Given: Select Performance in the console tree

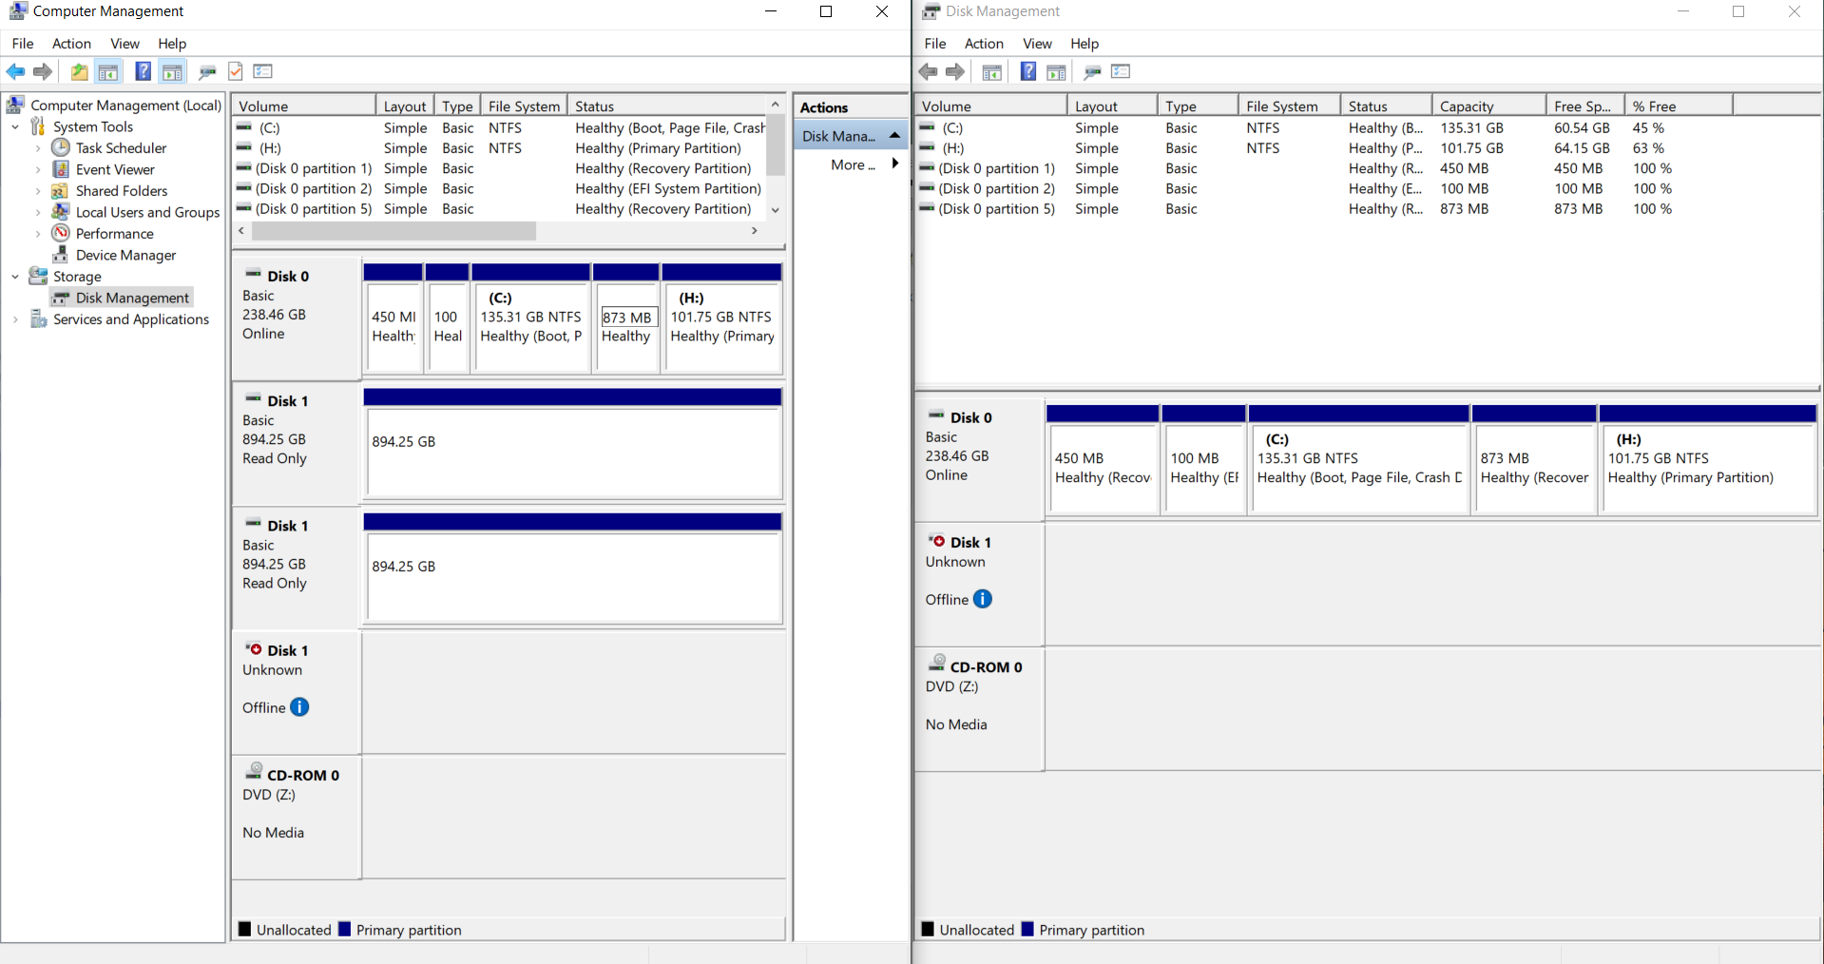Looking at the screenshot, I should (114, 234).
